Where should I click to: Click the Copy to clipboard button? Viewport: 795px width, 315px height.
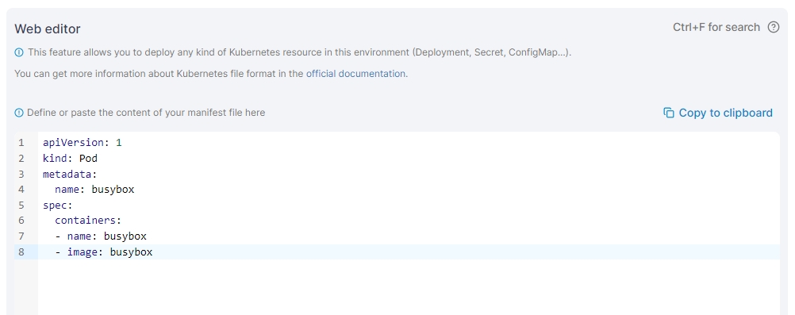[x=717, y=113]
